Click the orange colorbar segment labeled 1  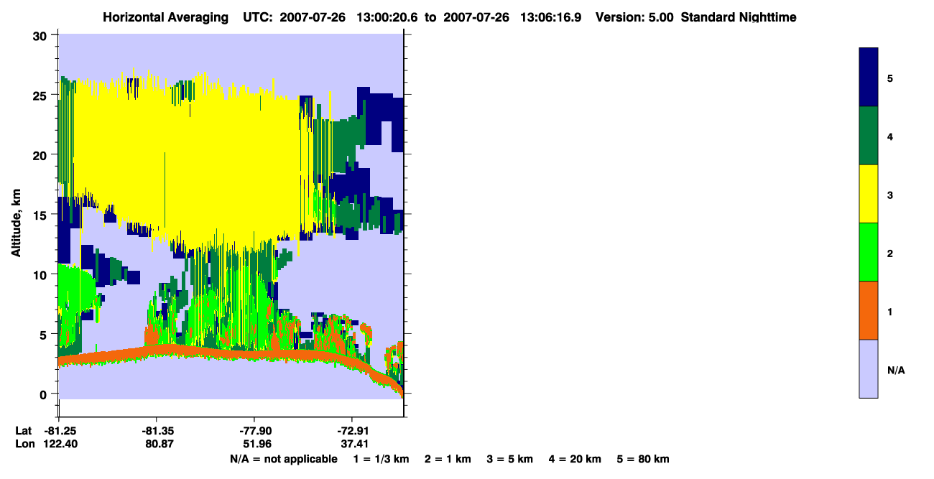[x=869, y=310]
